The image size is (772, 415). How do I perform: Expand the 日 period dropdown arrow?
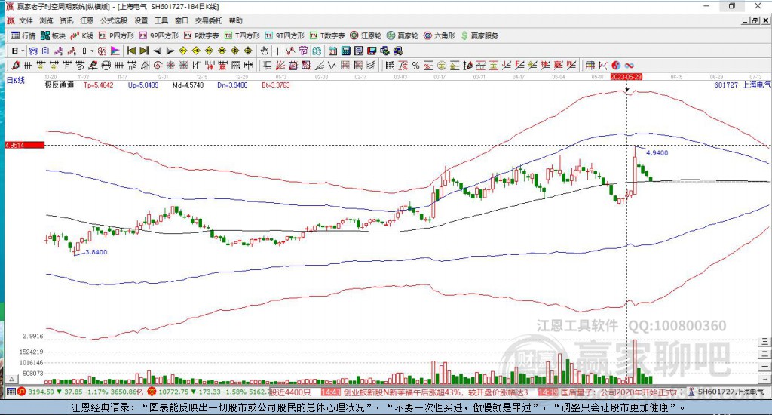(23, 51)
